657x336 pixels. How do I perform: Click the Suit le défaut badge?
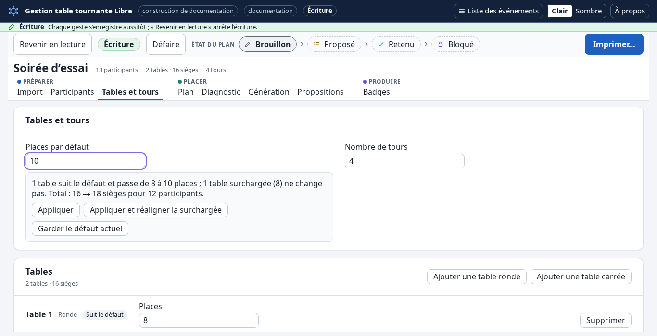[x=105, y=314]
